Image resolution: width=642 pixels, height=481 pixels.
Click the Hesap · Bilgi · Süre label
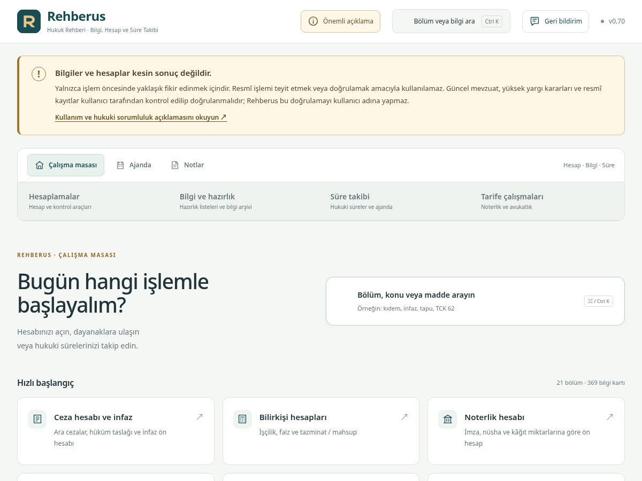[589, 165]
